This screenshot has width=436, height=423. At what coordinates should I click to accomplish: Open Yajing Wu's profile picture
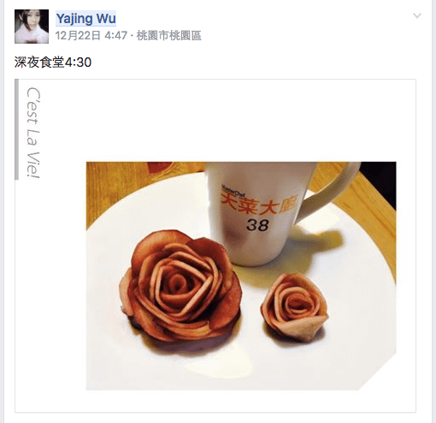click(32, 27)
